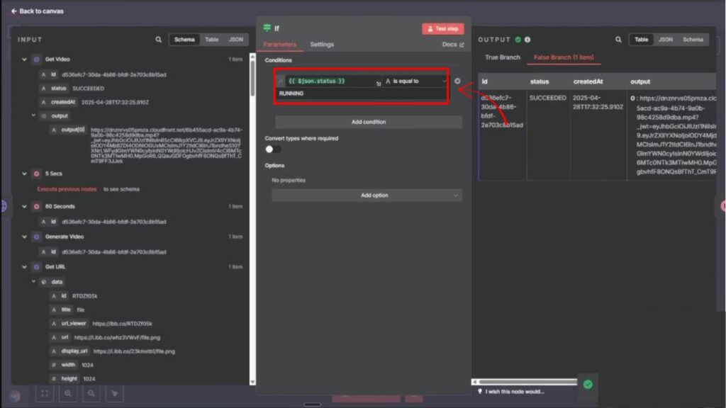Switch the OUTPUT view to JSON

665,40
